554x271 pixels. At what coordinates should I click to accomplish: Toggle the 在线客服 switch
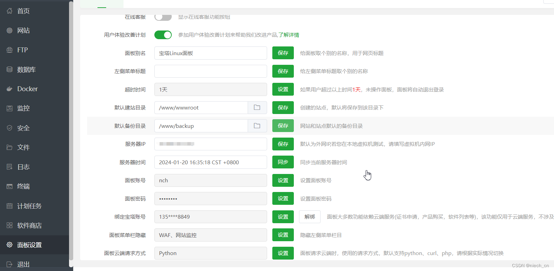163,17
